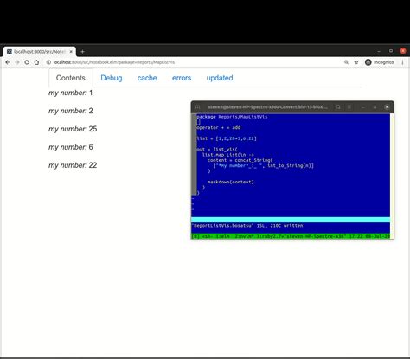Open the zoom magnifier icon in address bar
Image resolution: width=410 pixels, height=359 pixels.
click(x=346, y=62)
